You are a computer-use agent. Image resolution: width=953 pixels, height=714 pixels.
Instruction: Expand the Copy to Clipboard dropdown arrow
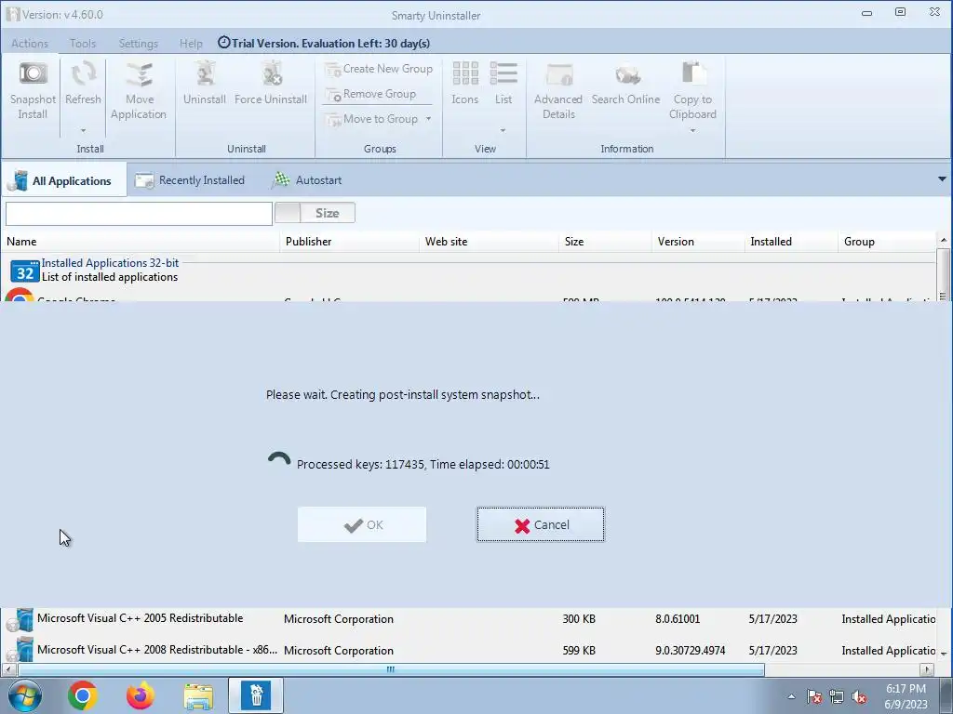point(692,130)
